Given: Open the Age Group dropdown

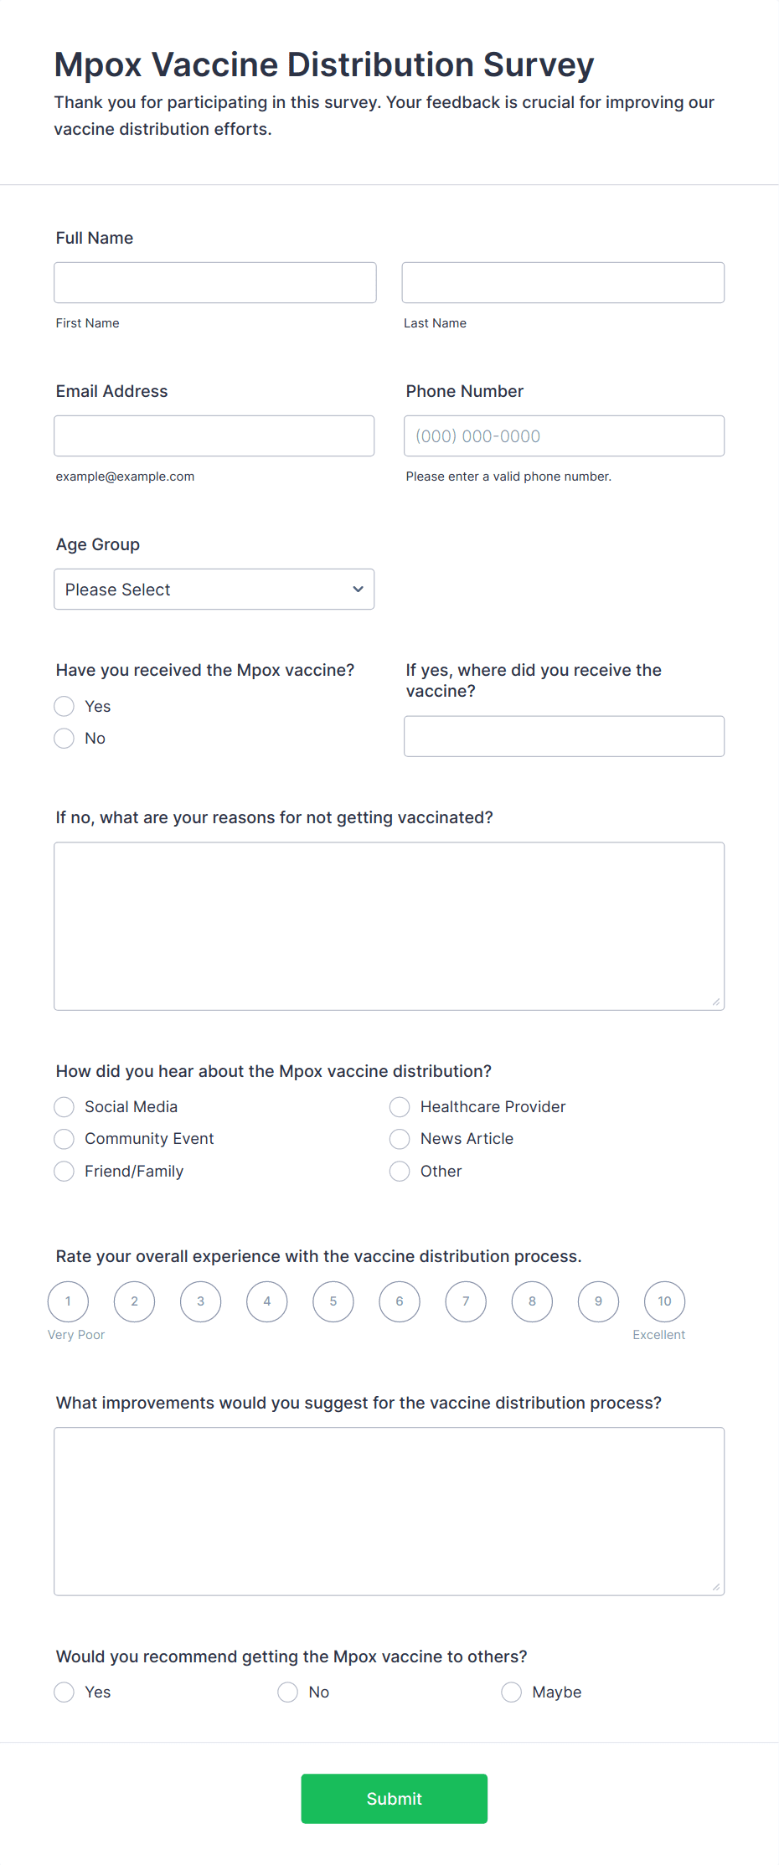Looking at the screenshot, I should [x=214, y=589].
